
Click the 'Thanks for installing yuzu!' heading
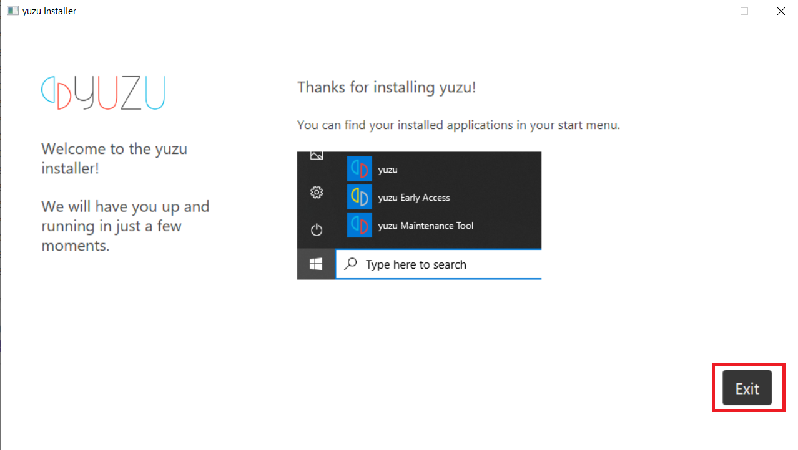point(387,87)
